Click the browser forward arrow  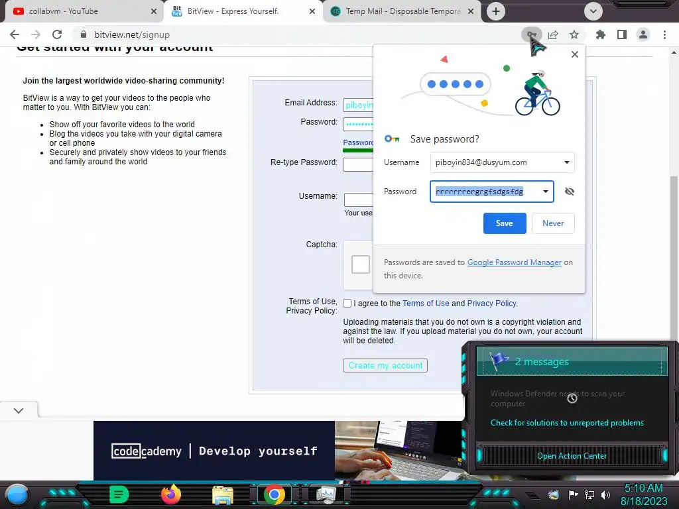(x=36, y=34)
